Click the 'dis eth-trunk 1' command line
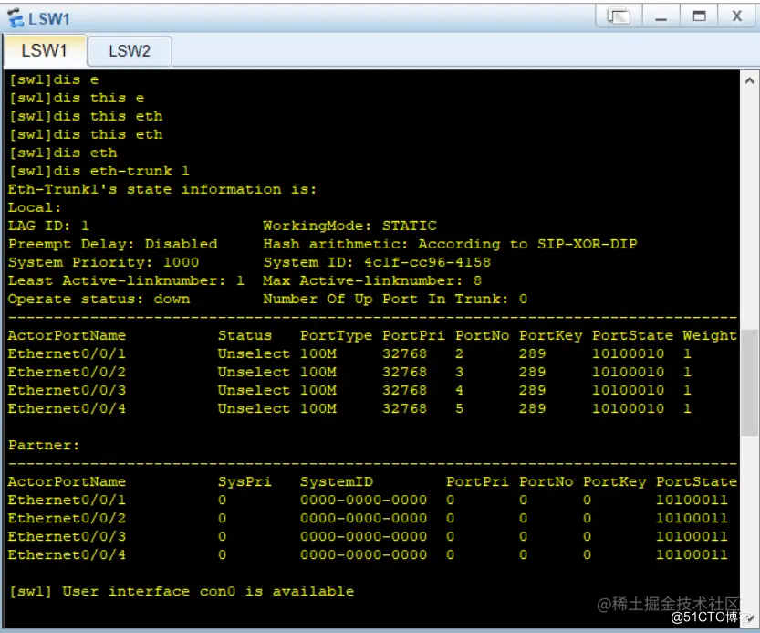Image resolution: width=760 pixels, height=633 pixels. tap(99, 171)
